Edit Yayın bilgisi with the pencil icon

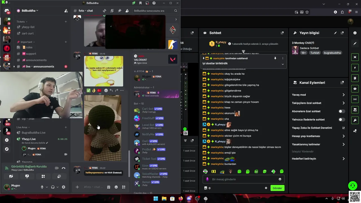pyautogui.click(x=335, y=33)
